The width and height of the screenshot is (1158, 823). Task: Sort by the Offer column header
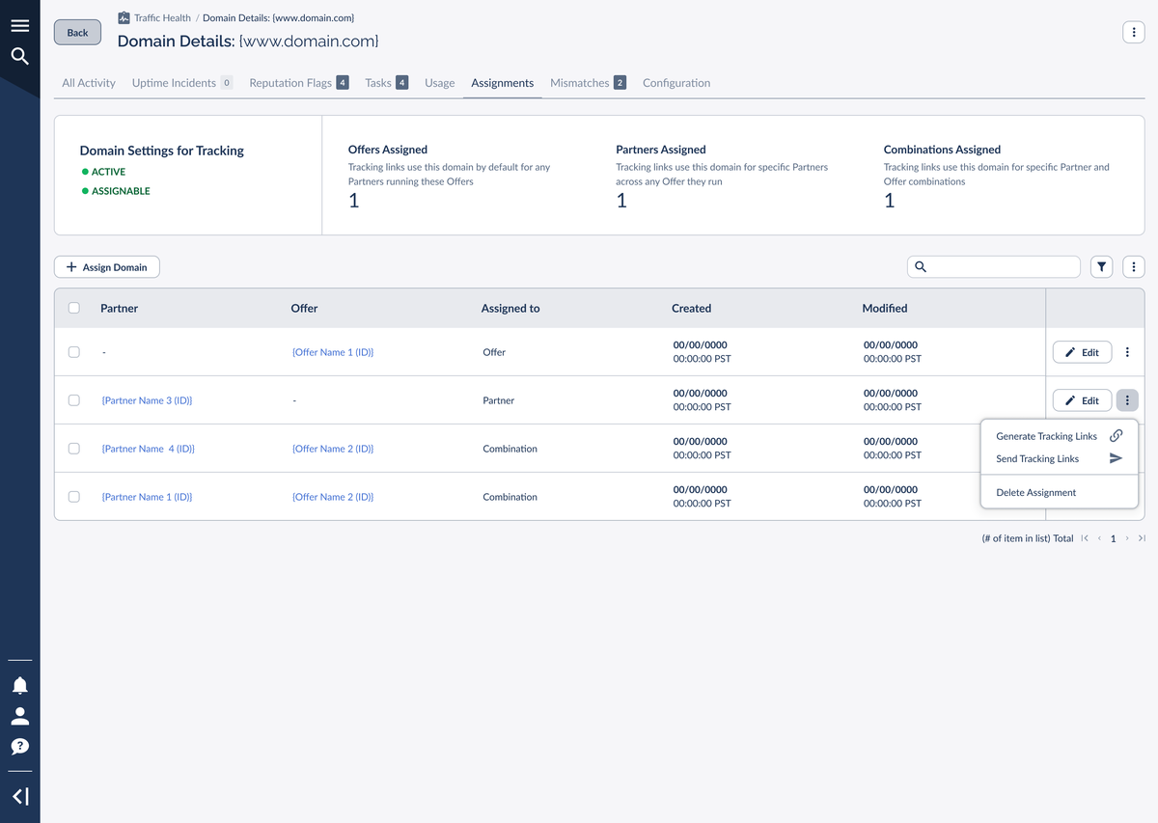(x=304, y=309)
